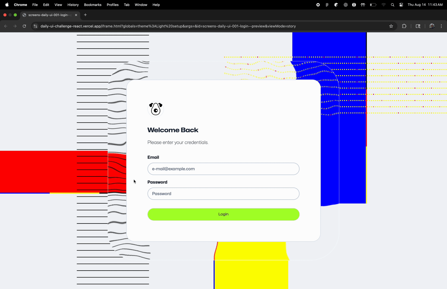447x289 pixels.
Task: Select the screens-daily-ui-001-login tab
Action: coord(47,15)
